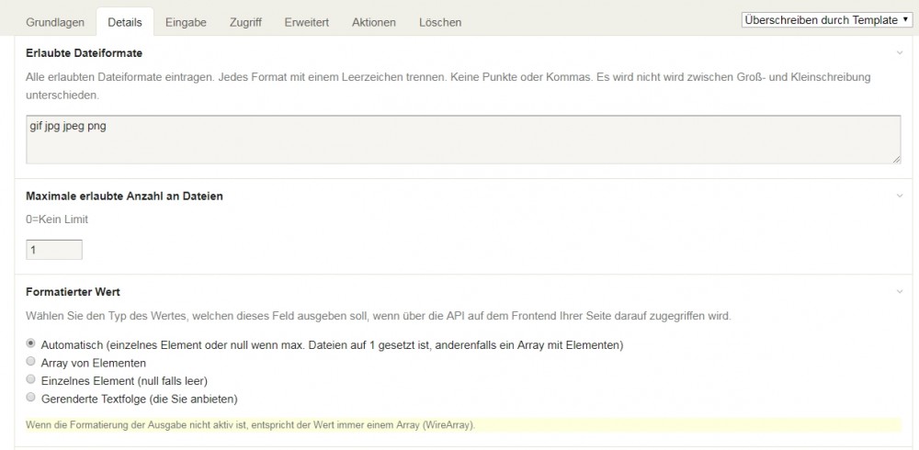Screen dimensions: 919x450
Task: Click the Erlaubte Dateiformate section heading
Action: 84,53
